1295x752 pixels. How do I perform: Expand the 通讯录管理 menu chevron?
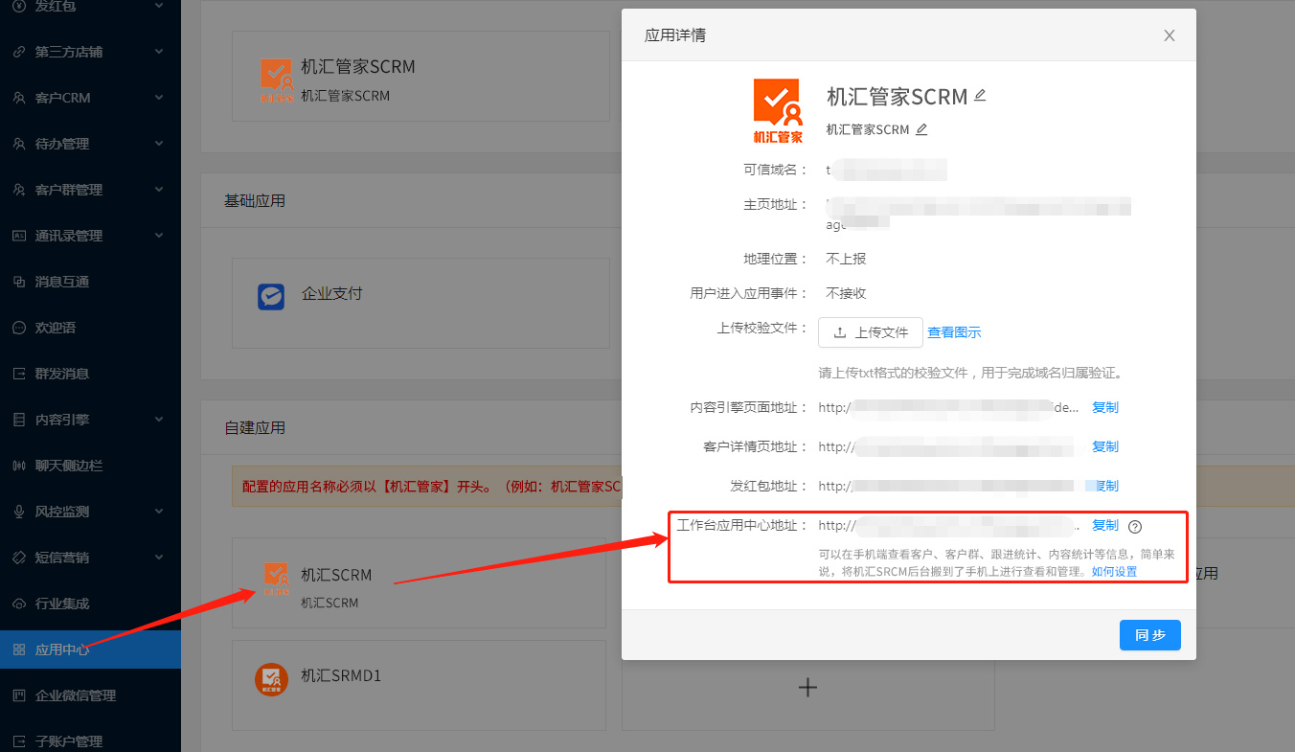point(159,236)
